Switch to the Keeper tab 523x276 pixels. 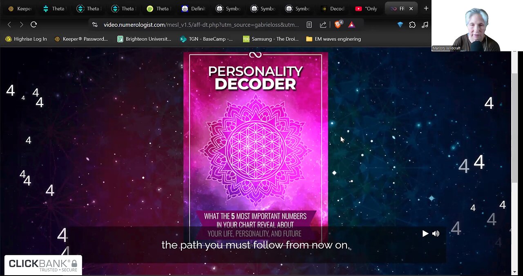coord(20,9)
